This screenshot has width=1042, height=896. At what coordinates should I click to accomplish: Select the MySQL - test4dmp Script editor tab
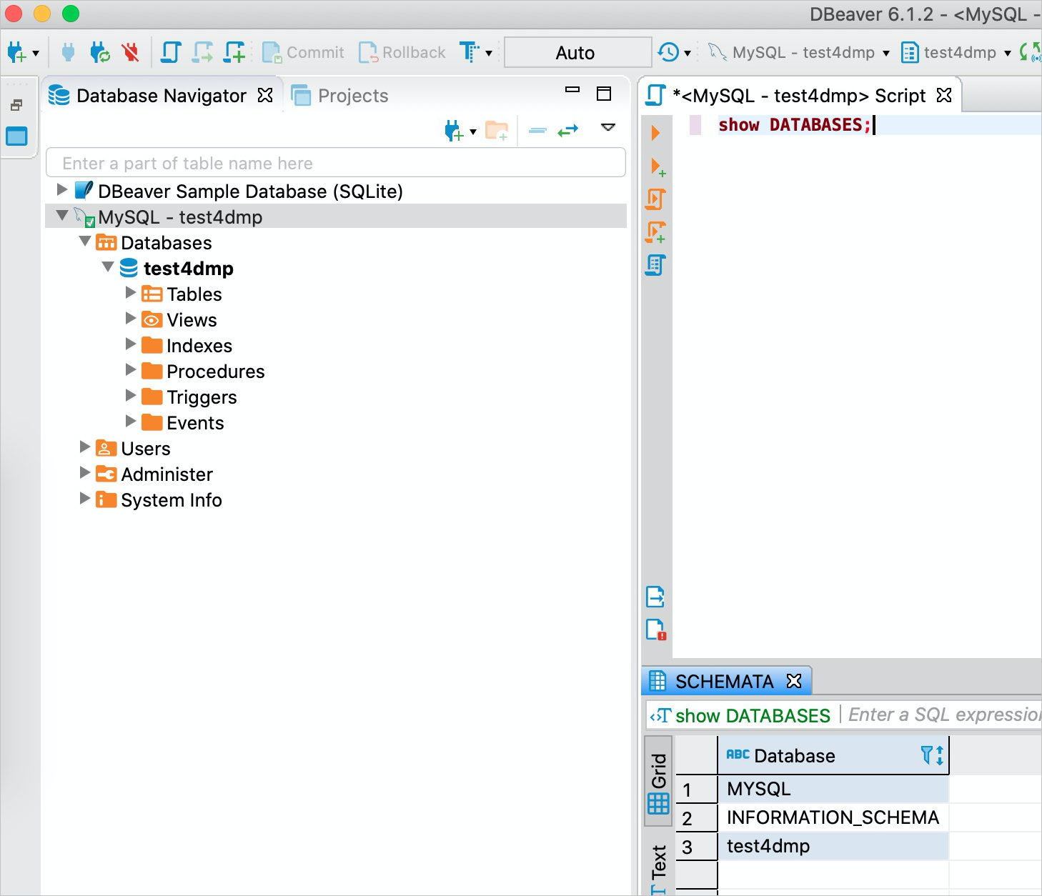coord(799,96)
